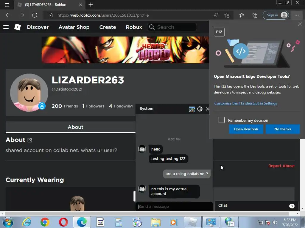Focus the Roblox Search field

click(x=172, y=27)
